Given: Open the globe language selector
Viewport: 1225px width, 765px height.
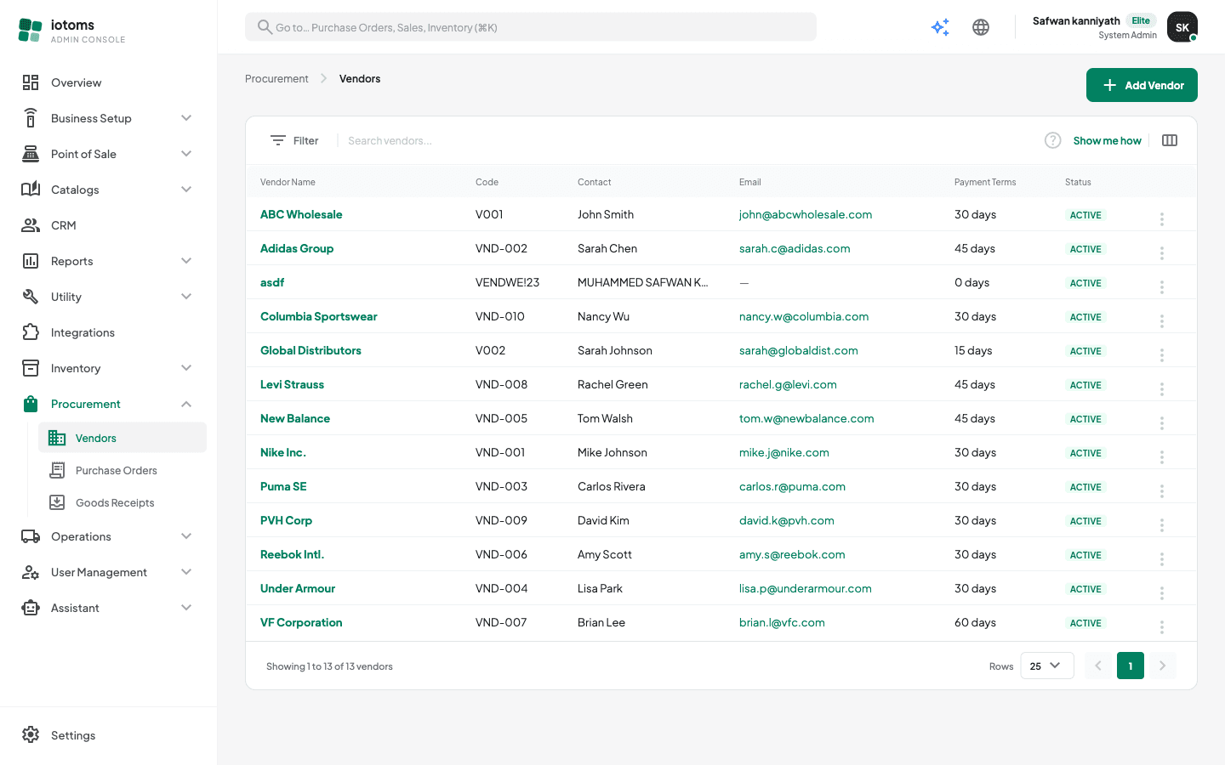Looking at the screenshot, I should pyautogui.click(x=981, y=27).
